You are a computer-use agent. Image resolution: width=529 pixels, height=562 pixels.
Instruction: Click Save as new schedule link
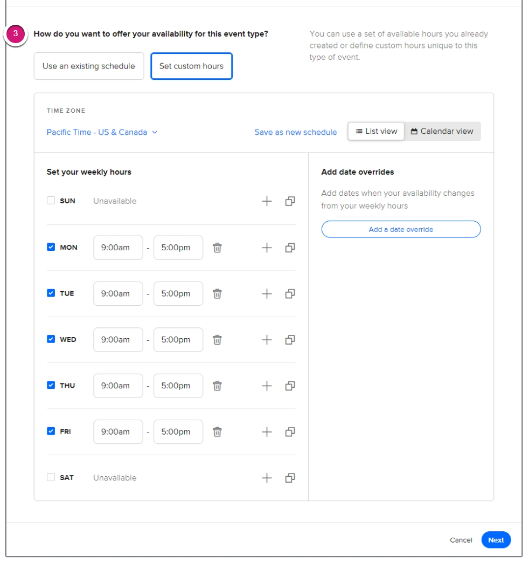[296, 132]
